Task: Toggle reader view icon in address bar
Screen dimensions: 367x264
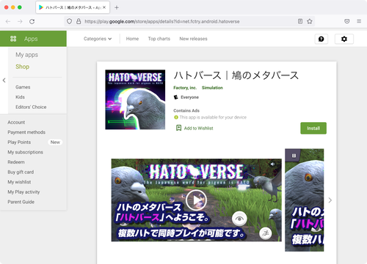Action: tap(300, 21)
